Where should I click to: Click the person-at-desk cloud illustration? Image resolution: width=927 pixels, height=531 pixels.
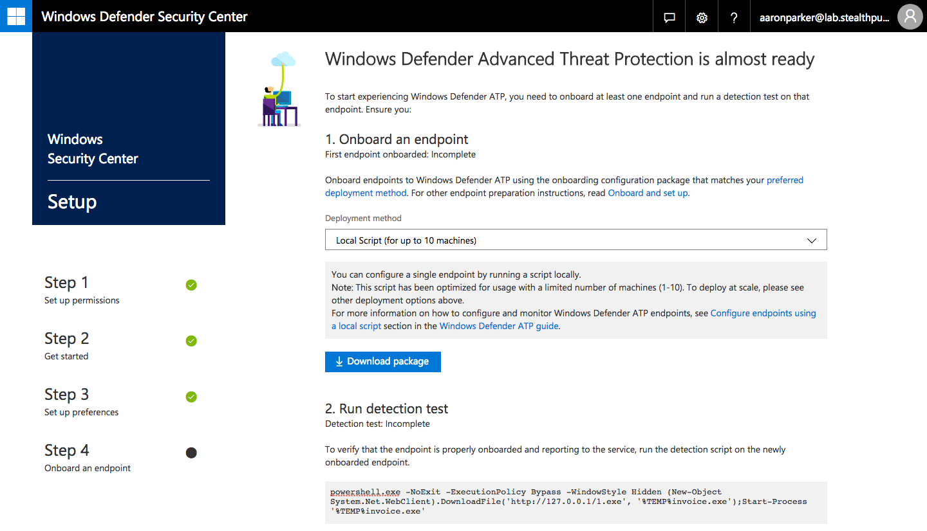pyautogui.click(x=279, y=89)
